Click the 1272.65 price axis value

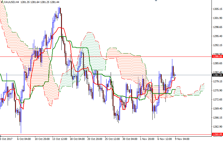tap(218, 99)
